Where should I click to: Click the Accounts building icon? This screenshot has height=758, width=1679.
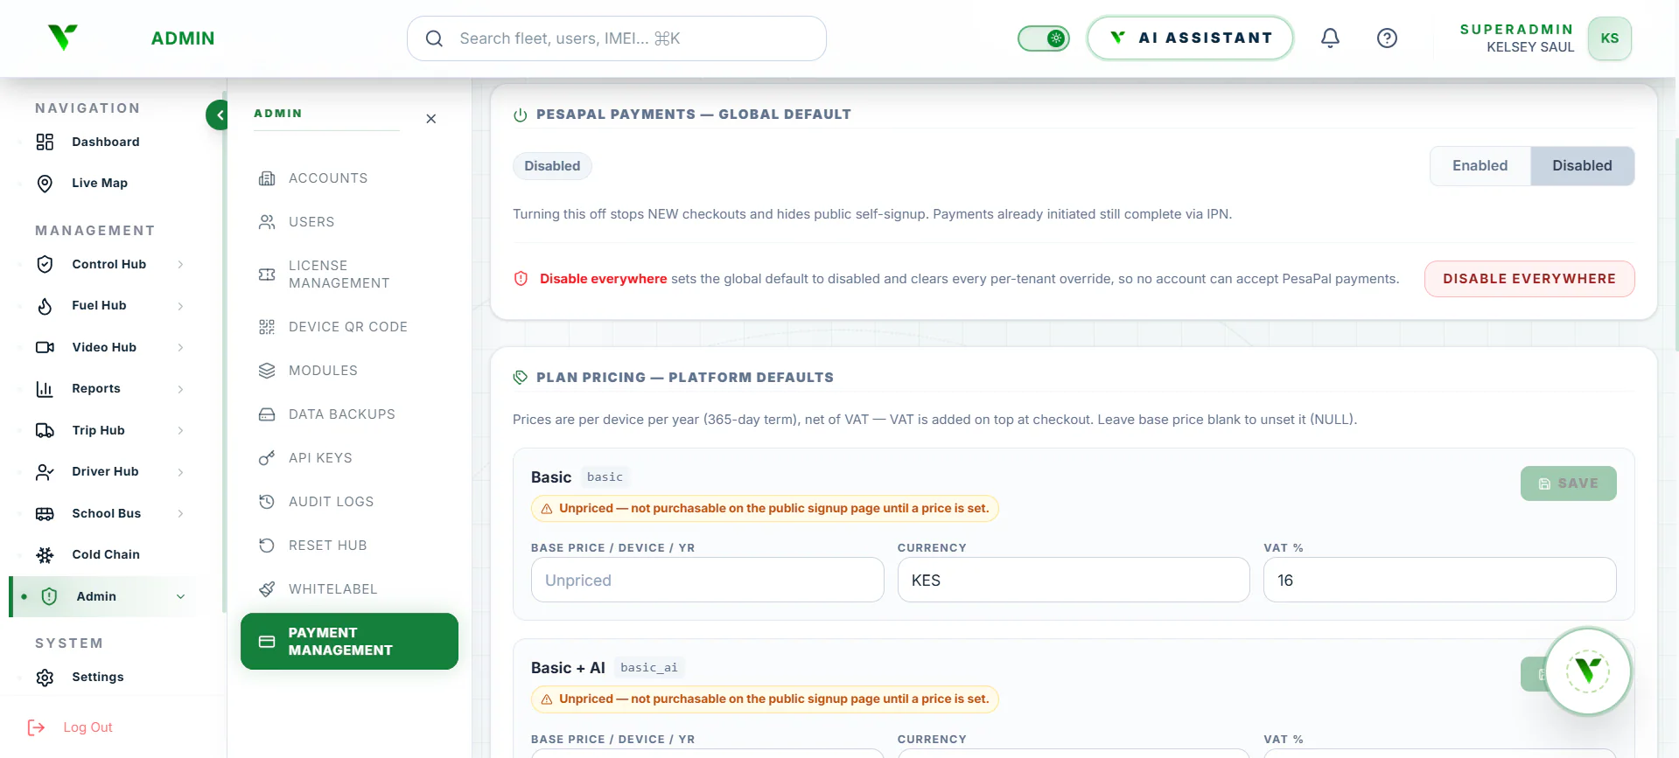click(x=267, y=178)
